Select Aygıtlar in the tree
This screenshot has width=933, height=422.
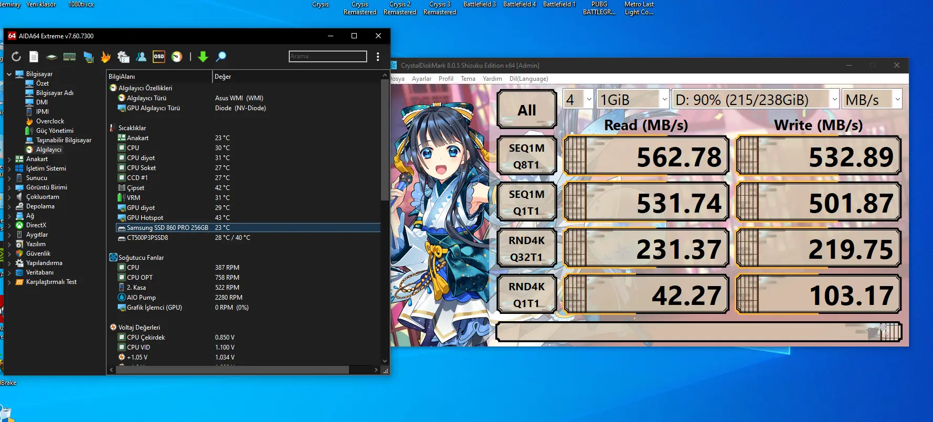[37, 235]
